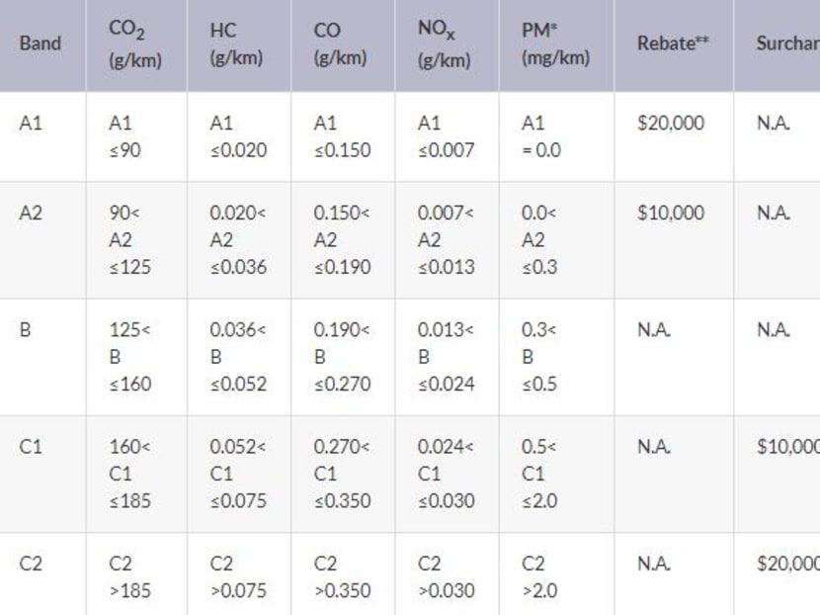The image size is (820, 615).
Task: Click the $10,000 rebate cell
Action: coord(671,213)
